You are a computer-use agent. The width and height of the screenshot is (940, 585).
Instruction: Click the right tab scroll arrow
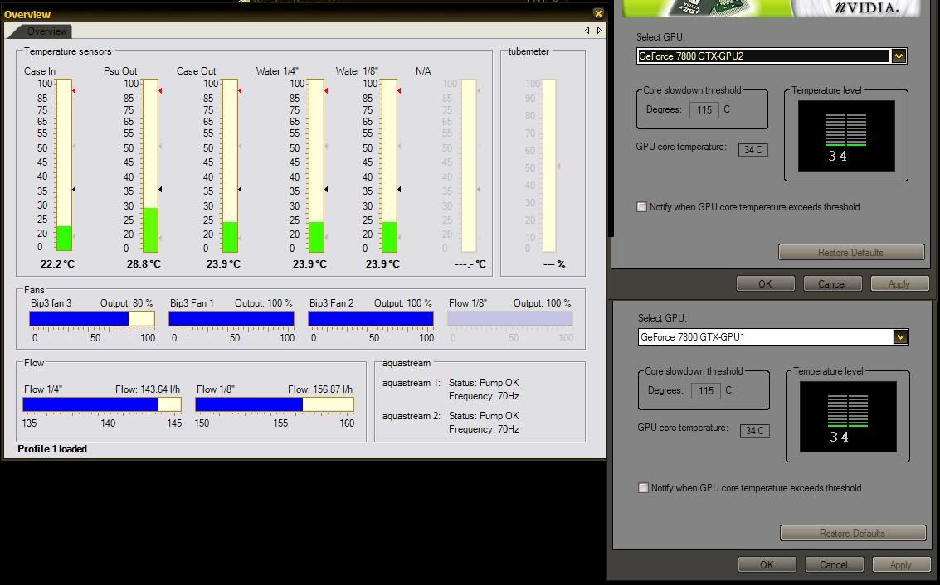click(599, 31)
